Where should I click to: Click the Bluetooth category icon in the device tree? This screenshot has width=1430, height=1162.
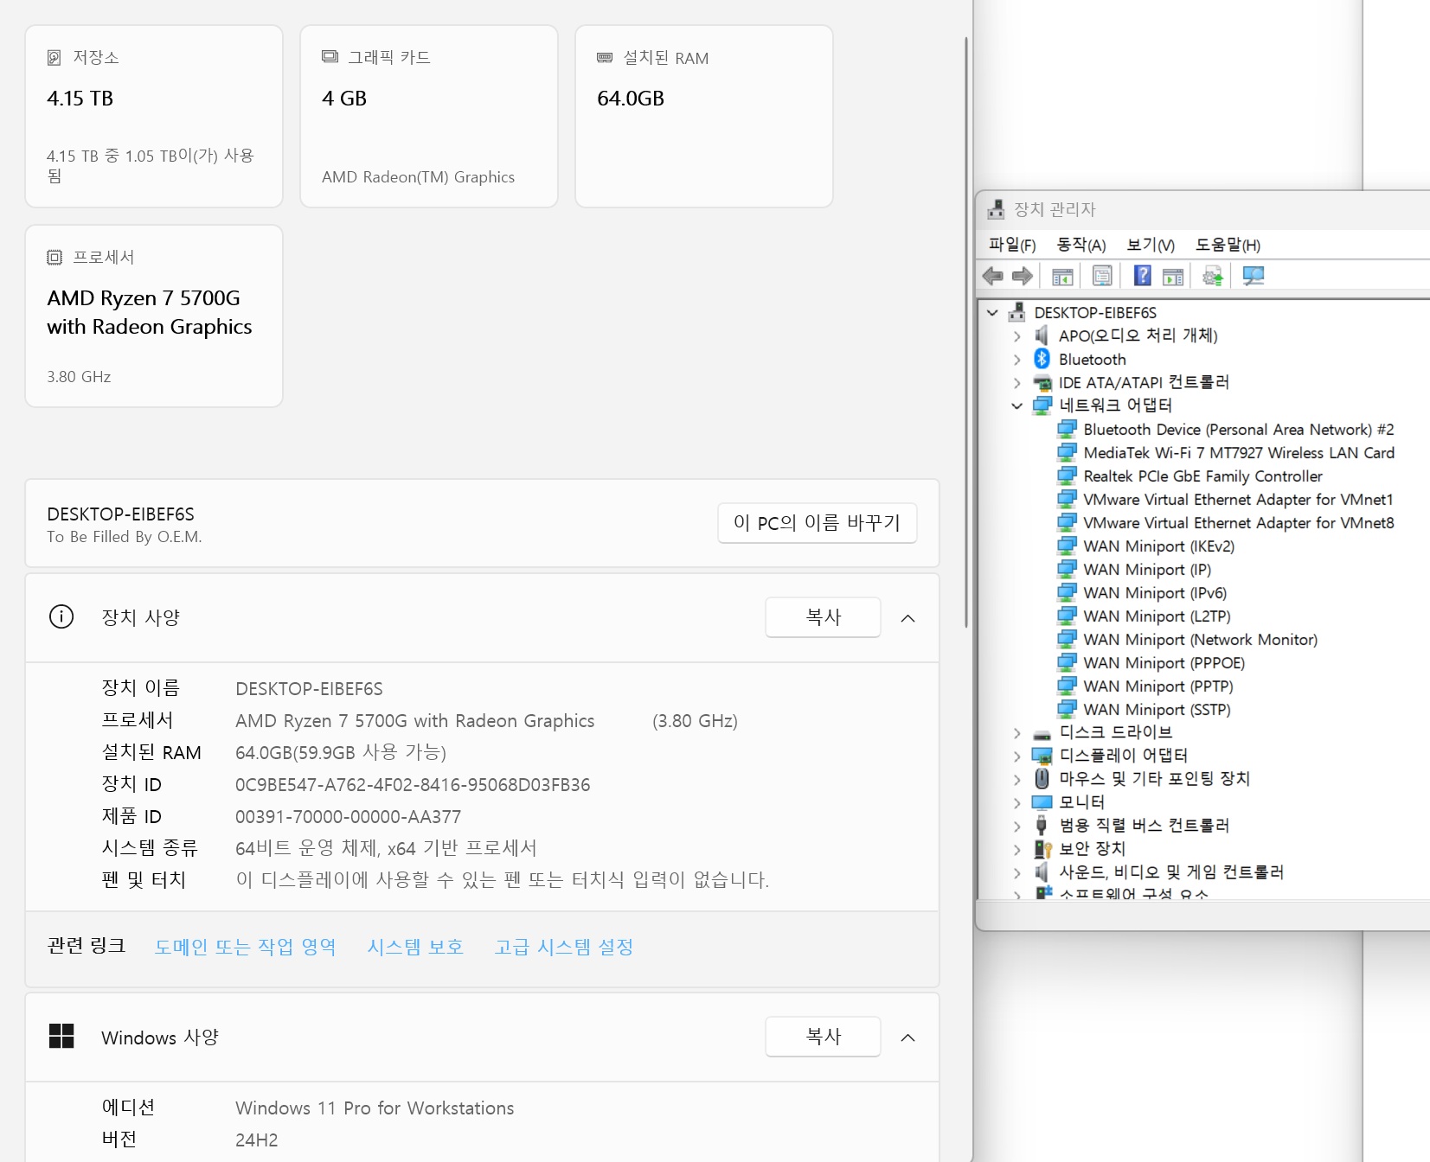tap(1042, 359)
